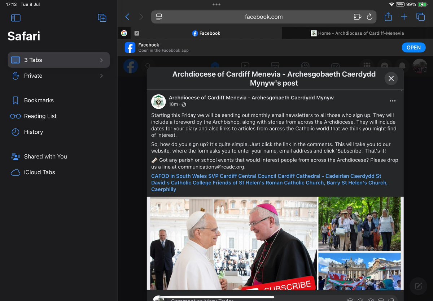Add a new tab with the plus icon
This screenshot has width=433, height=301.
tap(404, 17)
